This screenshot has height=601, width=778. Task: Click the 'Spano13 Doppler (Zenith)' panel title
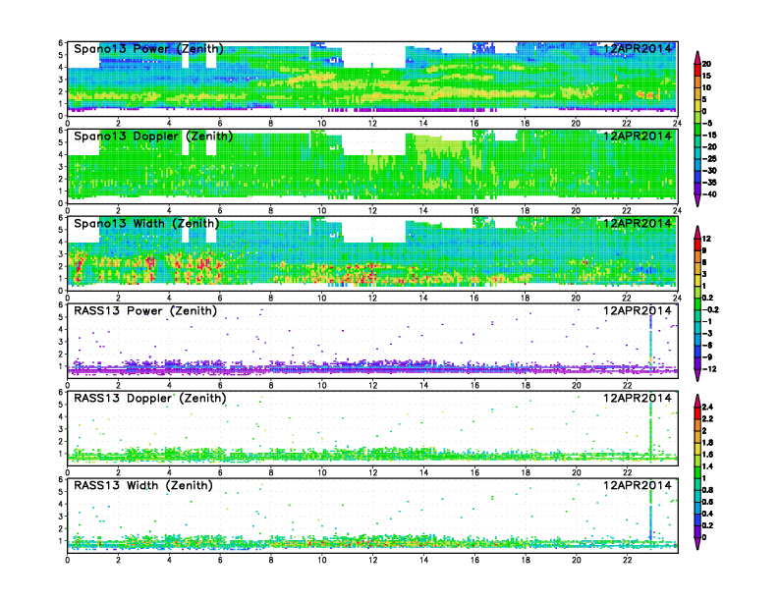(x=153, y=137)
